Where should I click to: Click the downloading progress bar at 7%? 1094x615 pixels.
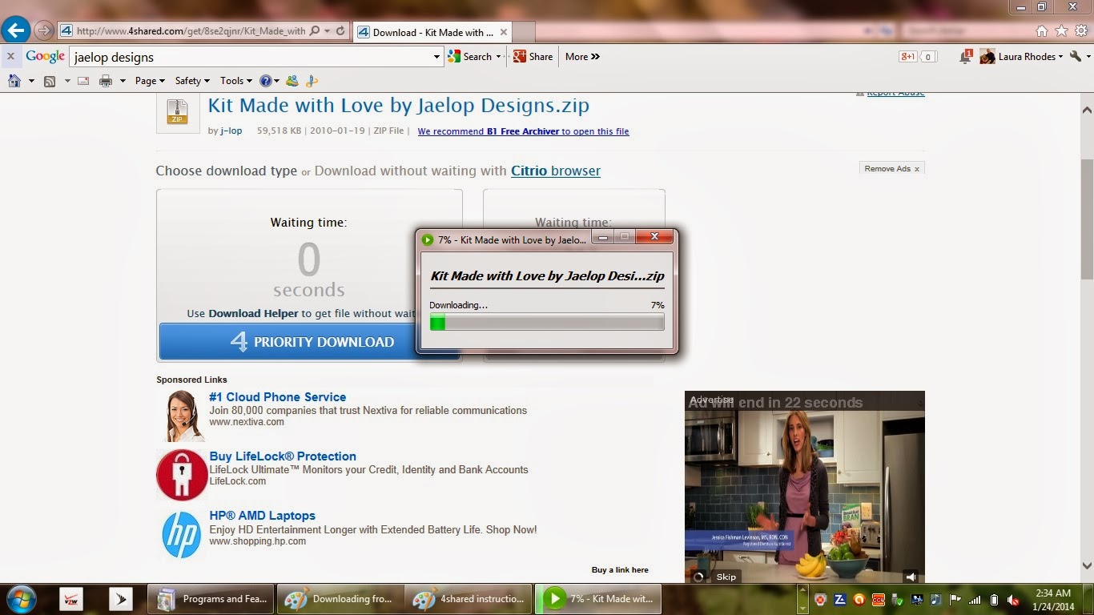[547, 322]
